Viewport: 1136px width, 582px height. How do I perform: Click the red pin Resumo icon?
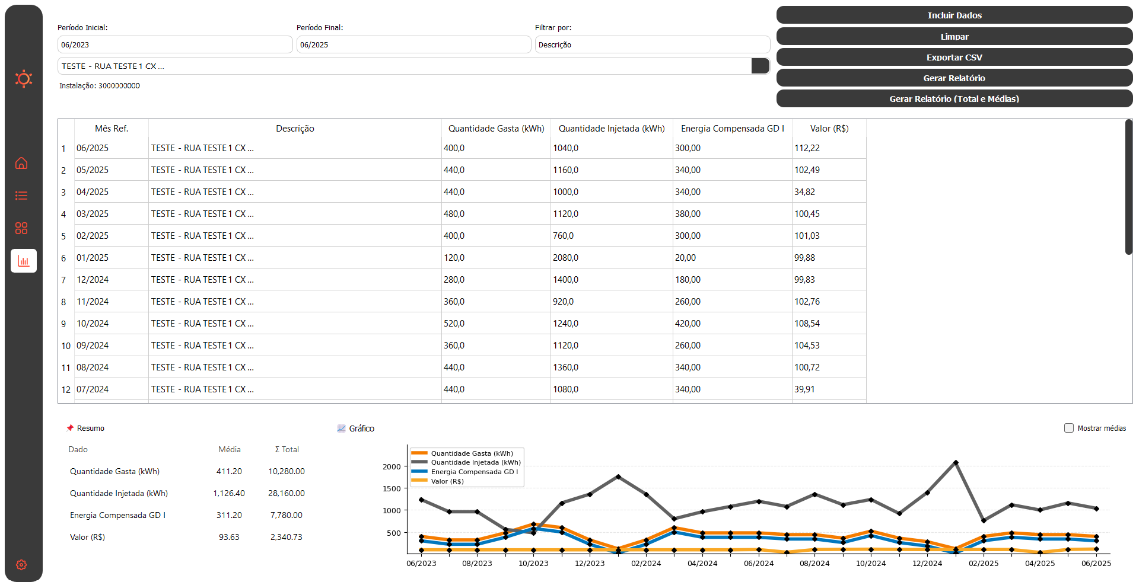pyautogui.click(x=70, y=428)
